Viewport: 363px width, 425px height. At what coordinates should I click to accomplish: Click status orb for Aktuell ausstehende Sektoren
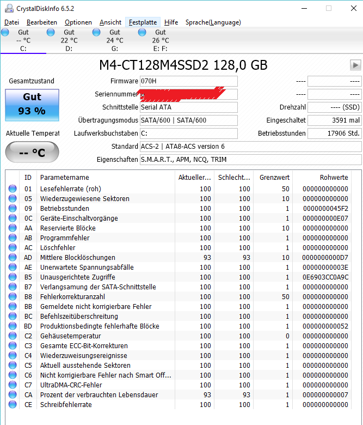[13, 365]
